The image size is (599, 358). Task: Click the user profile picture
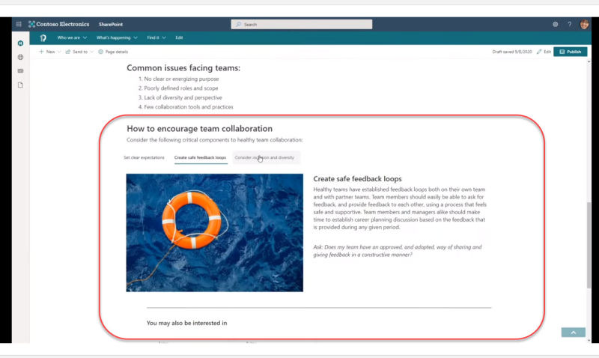[584, 24]
